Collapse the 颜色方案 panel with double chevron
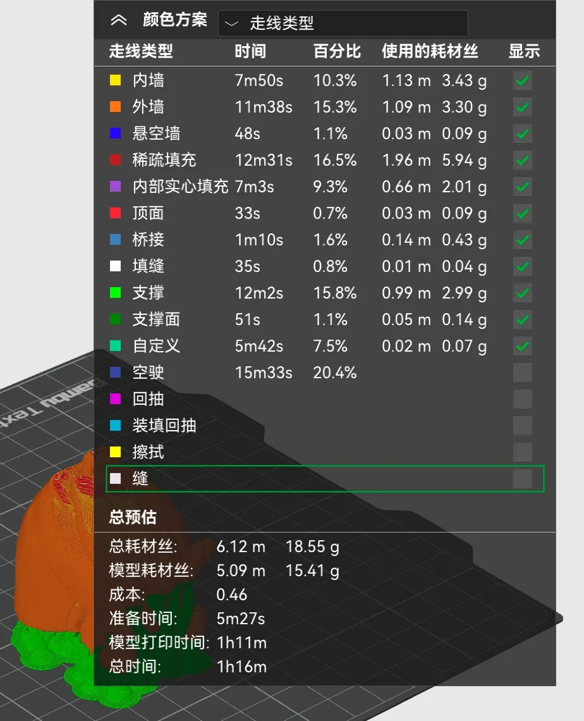Viewport: 584px width, 721px height. 118,20
